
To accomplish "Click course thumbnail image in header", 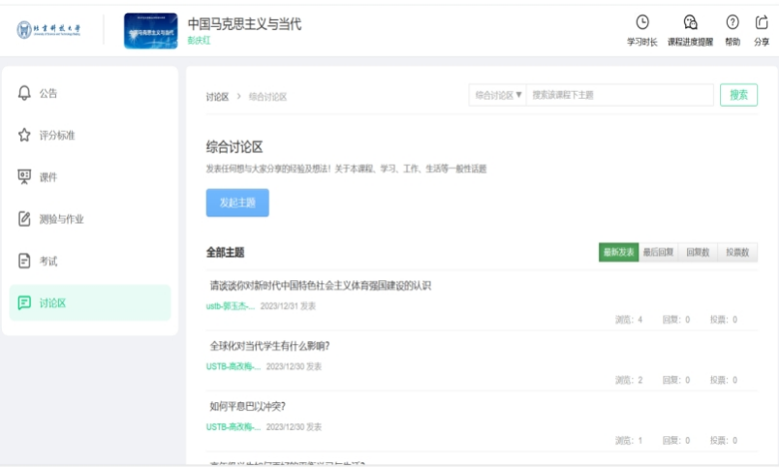I will [151, 31].
